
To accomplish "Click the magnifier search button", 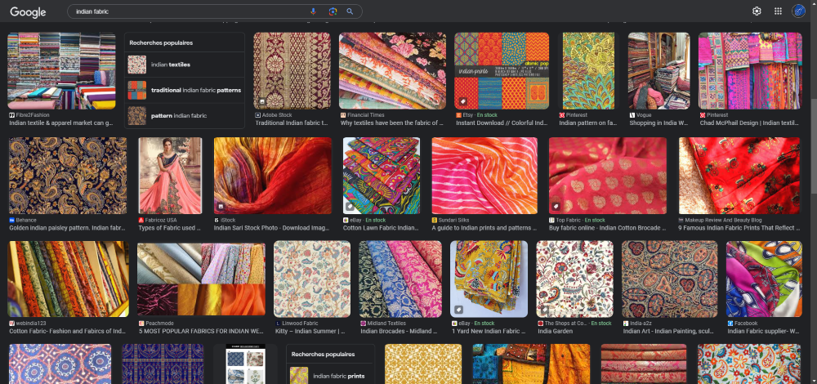I will click(x=350, y=11).
